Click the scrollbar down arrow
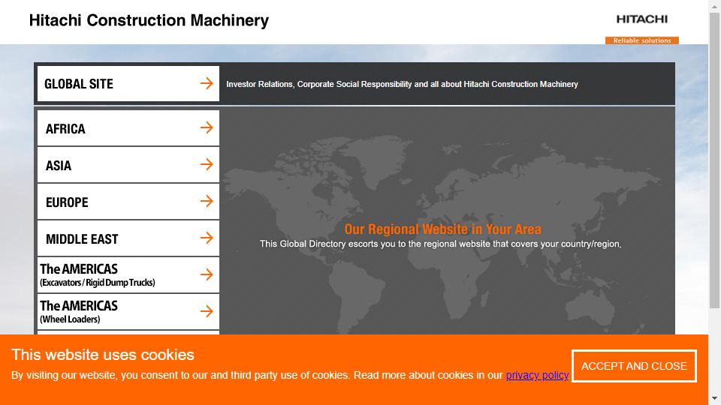This screenshot has height=405, width=721. click(x=714, y=398)
